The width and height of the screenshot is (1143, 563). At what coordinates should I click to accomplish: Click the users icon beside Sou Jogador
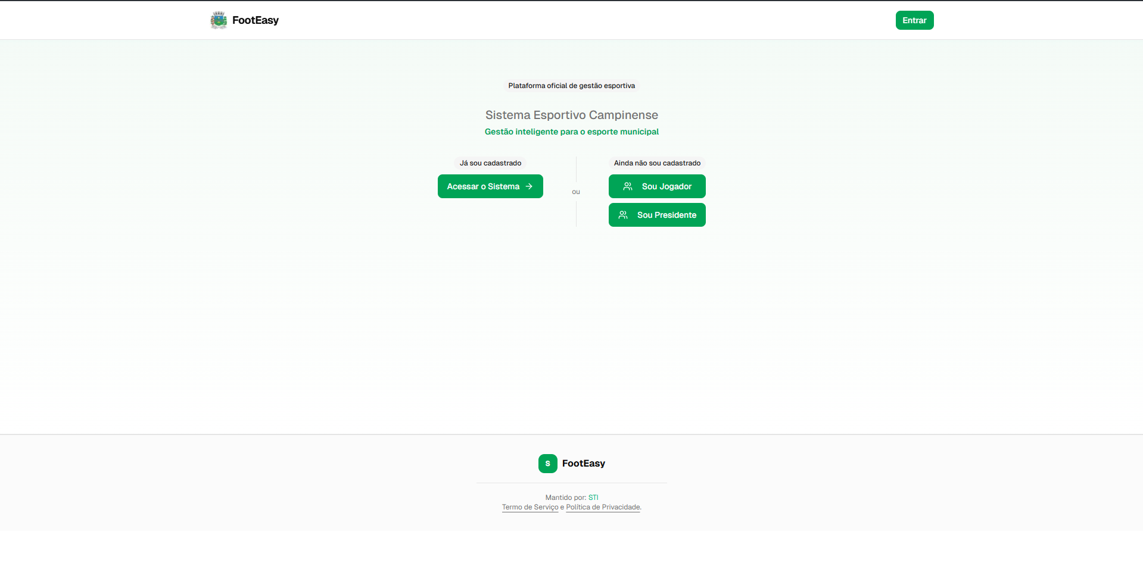628,186
